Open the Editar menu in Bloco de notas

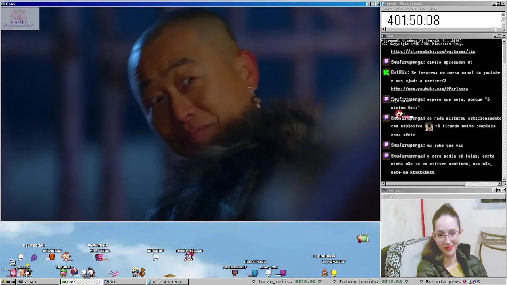click(x=398, y=9)
